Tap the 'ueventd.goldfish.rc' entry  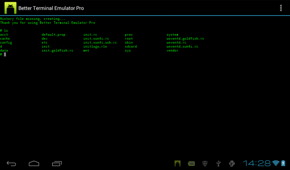coord(185,39)
